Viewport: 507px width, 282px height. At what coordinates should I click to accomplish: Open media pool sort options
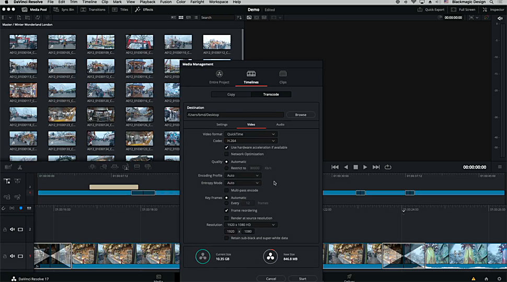pyautogui.click(x=239, y=17)
